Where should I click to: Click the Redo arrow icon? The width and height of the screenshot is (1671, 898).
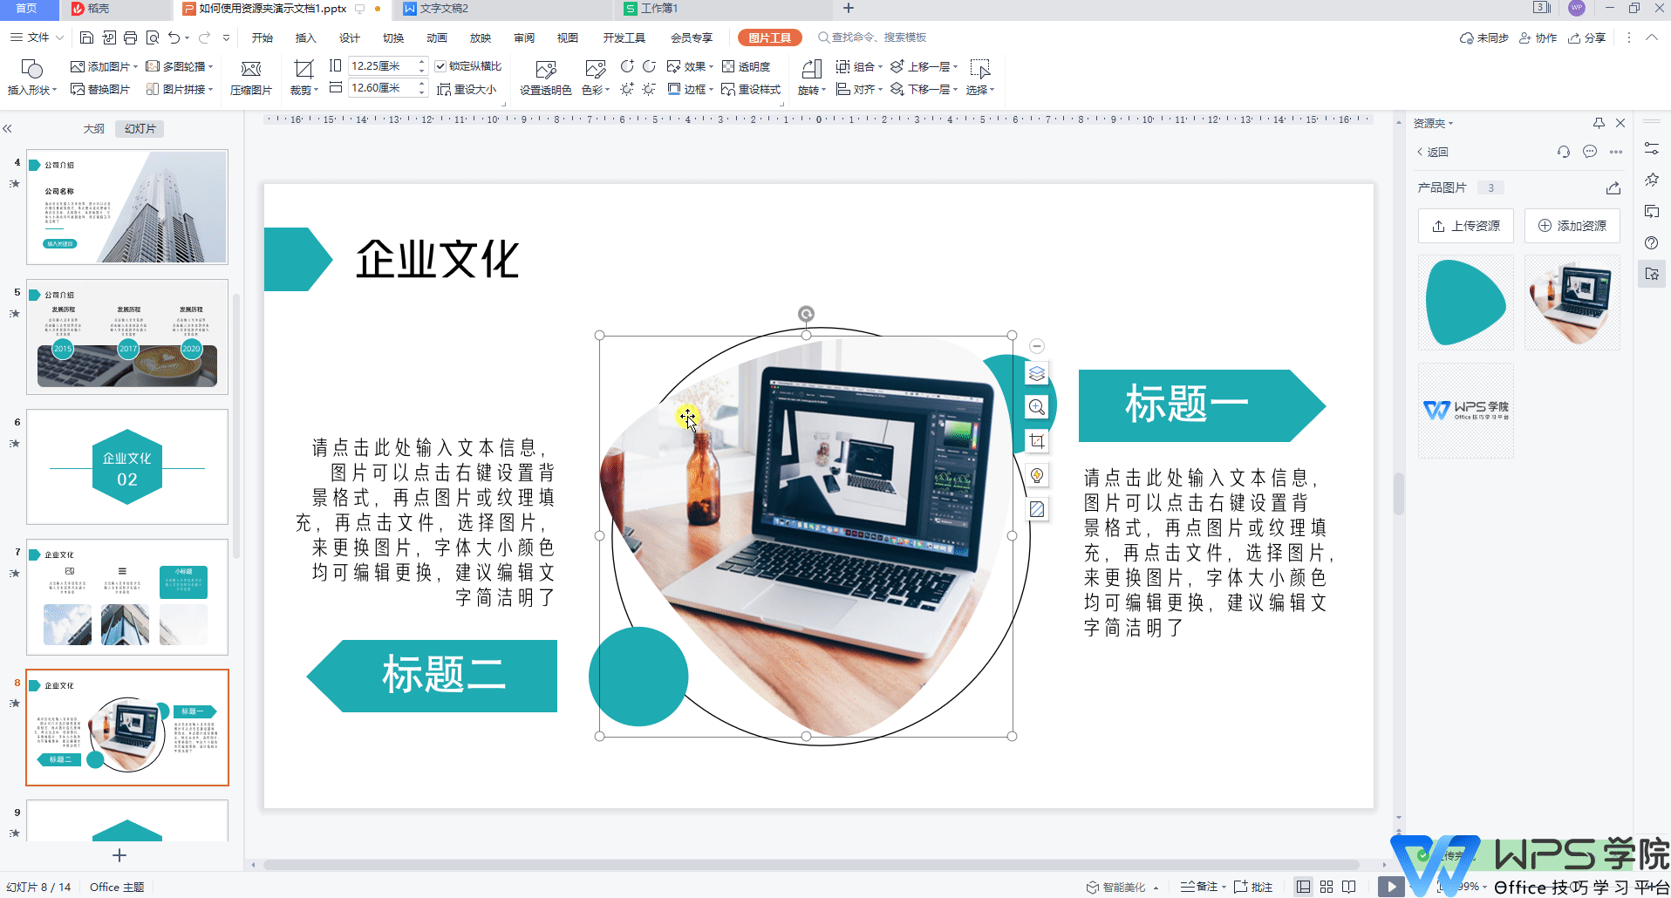point(204,37)
